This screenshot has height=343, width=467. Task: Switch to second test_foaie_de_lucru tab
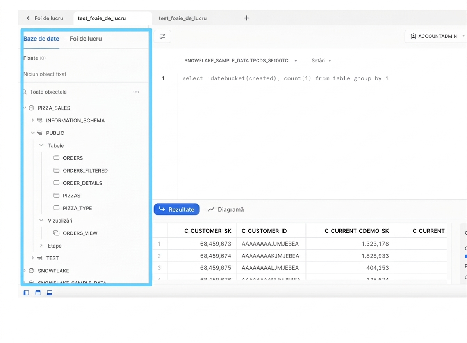click(183, 18)
